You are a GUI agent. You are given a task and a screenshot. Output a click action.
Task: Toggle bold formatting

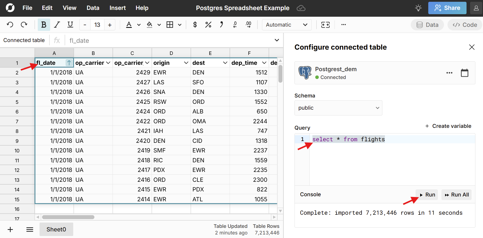tap(44, 25)
